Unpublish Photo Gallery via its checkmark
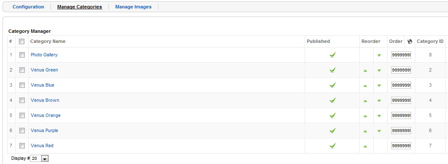 pyautogui.click(x=332, y=55)
